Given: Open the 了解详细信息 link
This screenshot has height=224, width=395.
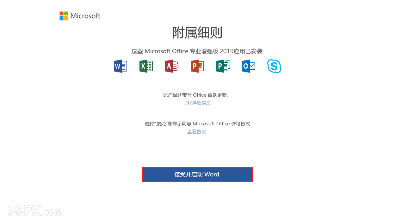Looking at the screenshot, I should click(x=197, y=103).
